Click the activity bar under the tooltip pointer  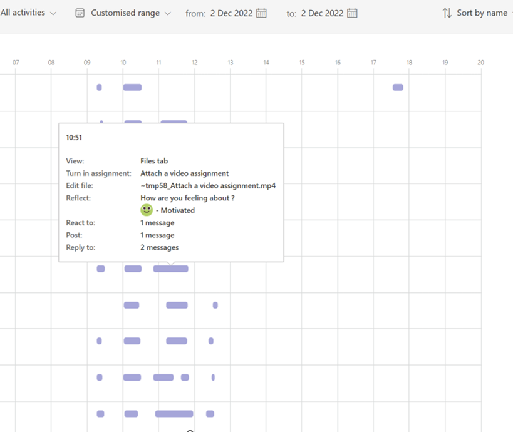[x=171, y=269]
